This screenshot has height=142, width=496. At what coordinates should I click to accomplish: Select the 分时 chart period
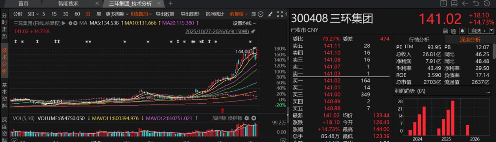[18, 14]
